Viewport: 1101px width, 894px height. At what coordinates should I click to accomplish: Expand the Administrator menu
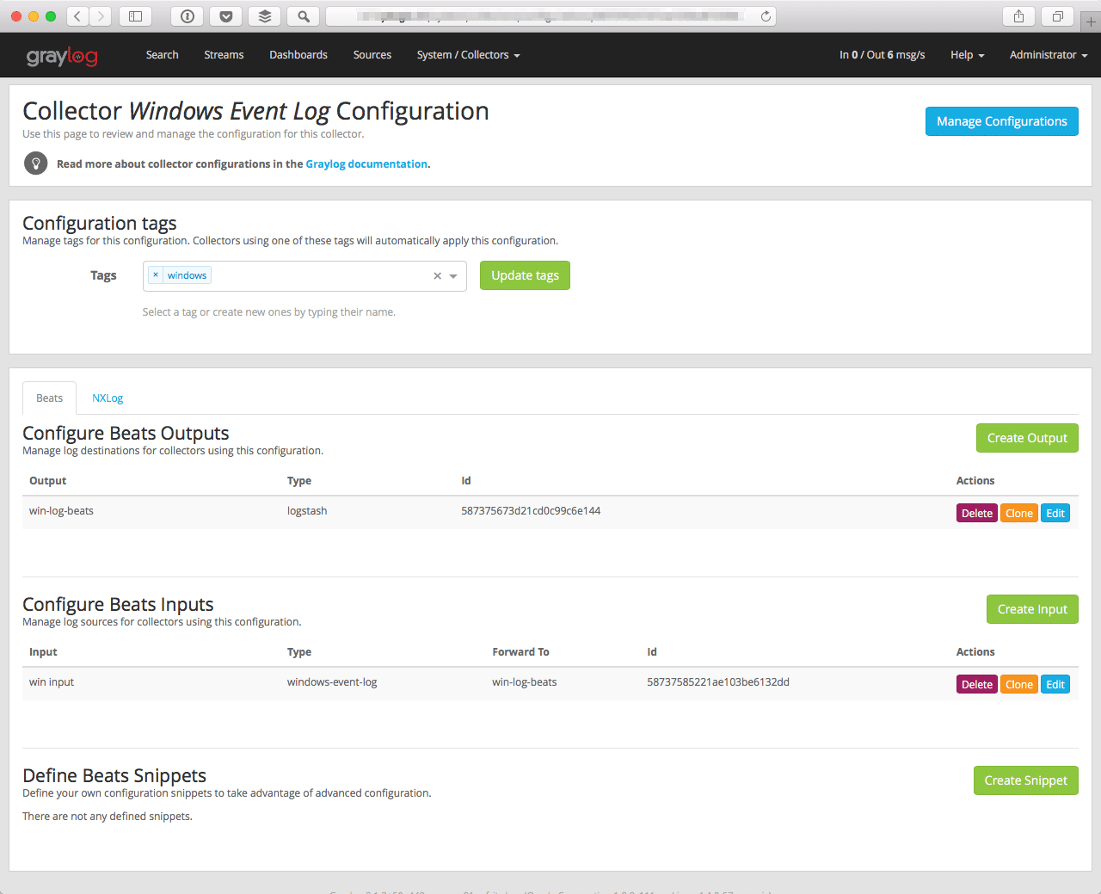(1048, 55)
